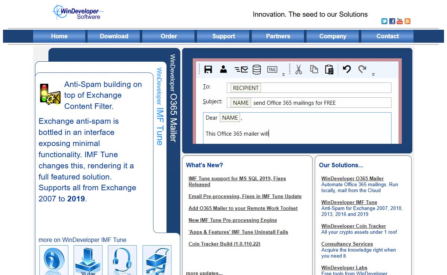This screenshot has height=275, width=447.
Task: Click the shopping cart order icon
Action: (x=157, y=260)
